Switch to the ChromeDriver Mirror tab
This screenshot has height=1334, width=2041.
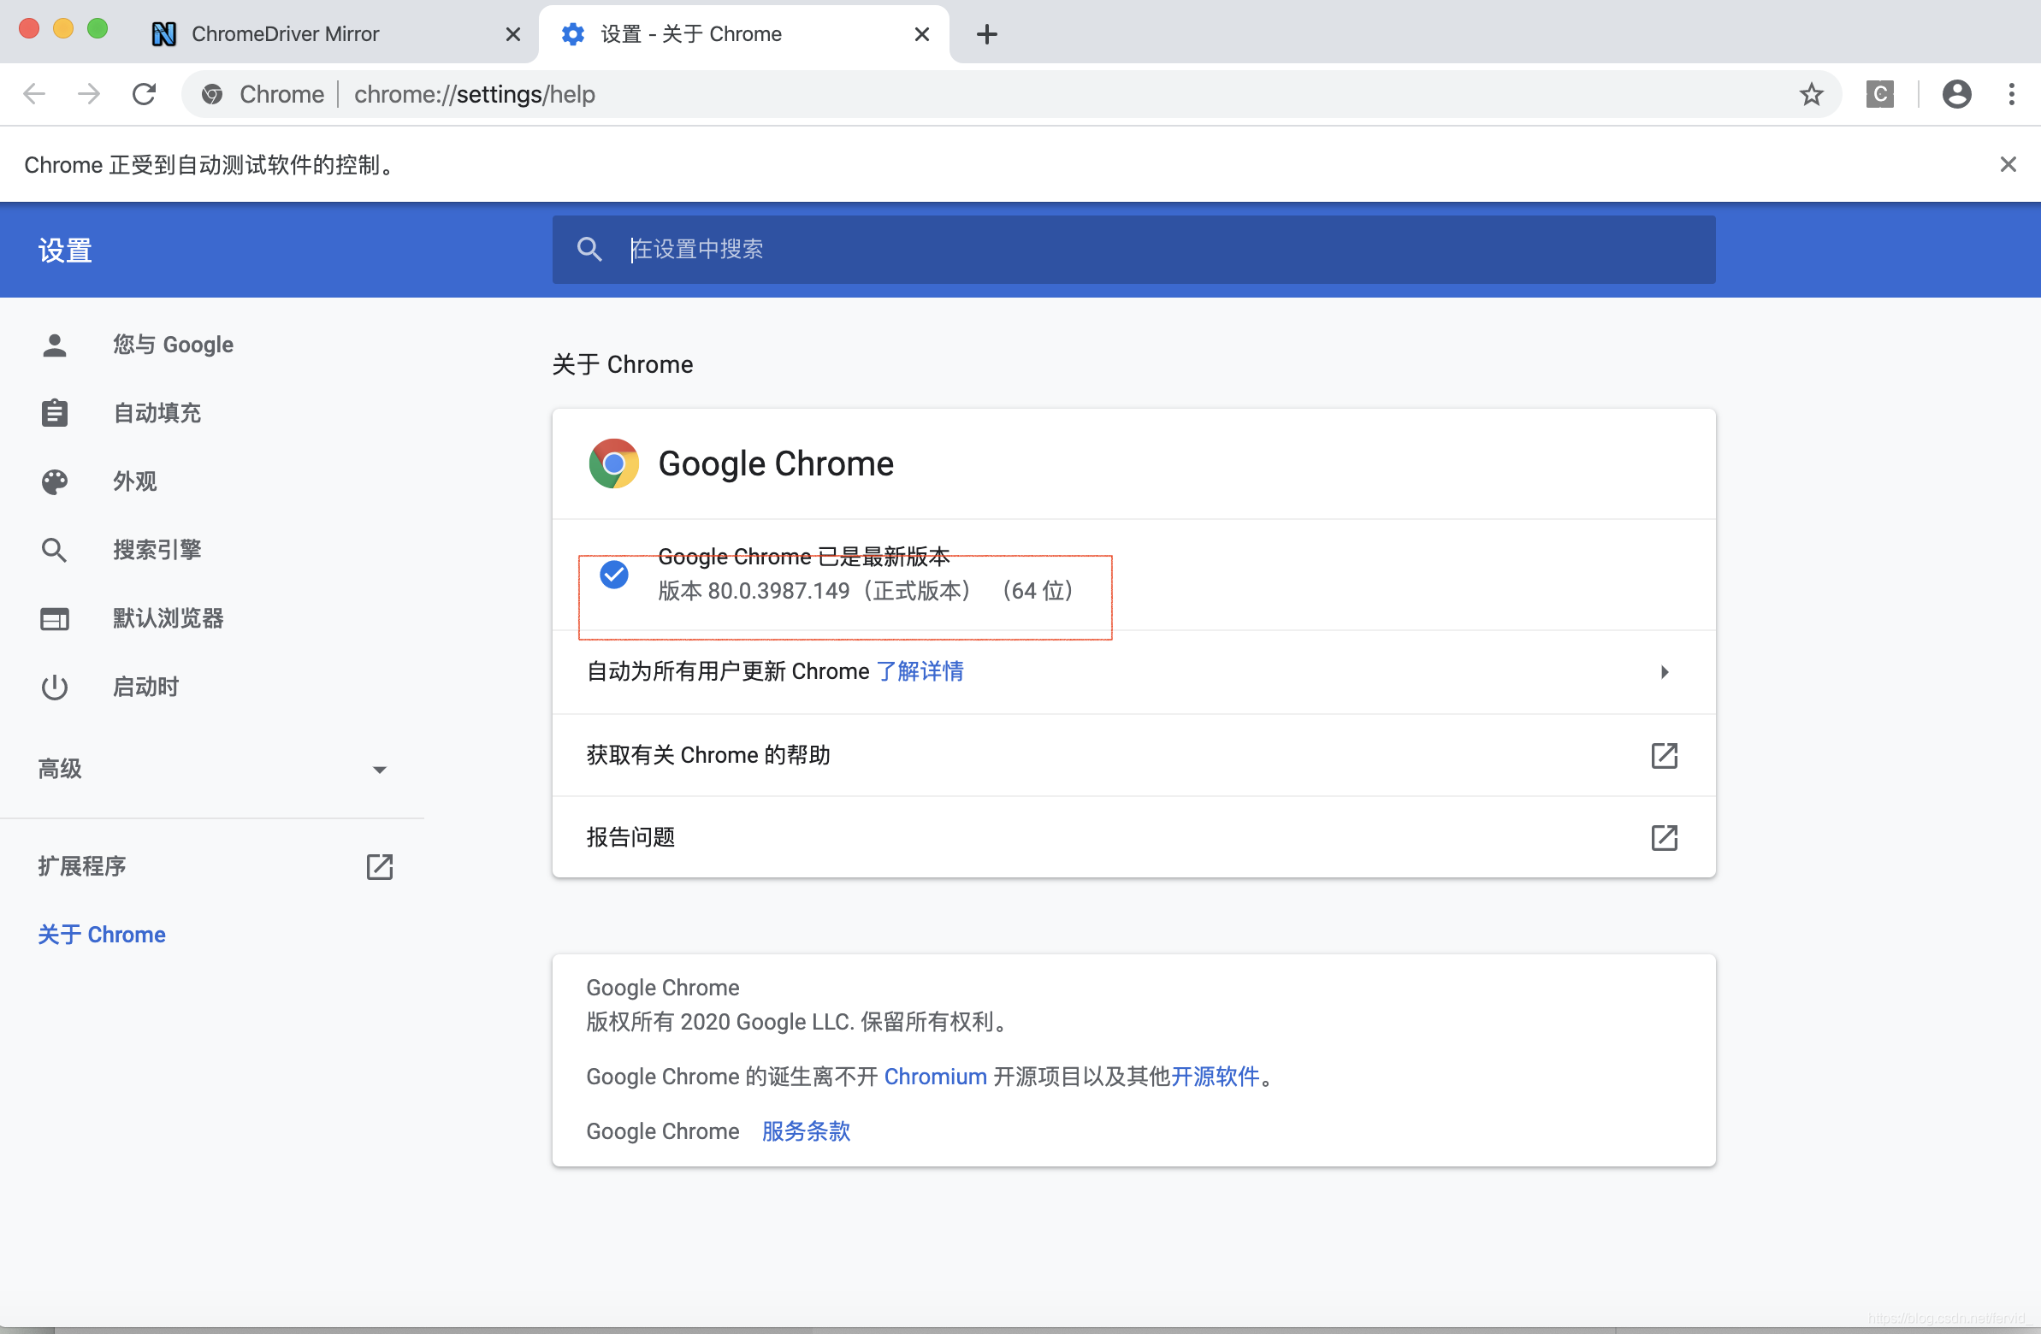tap(285, 34)
